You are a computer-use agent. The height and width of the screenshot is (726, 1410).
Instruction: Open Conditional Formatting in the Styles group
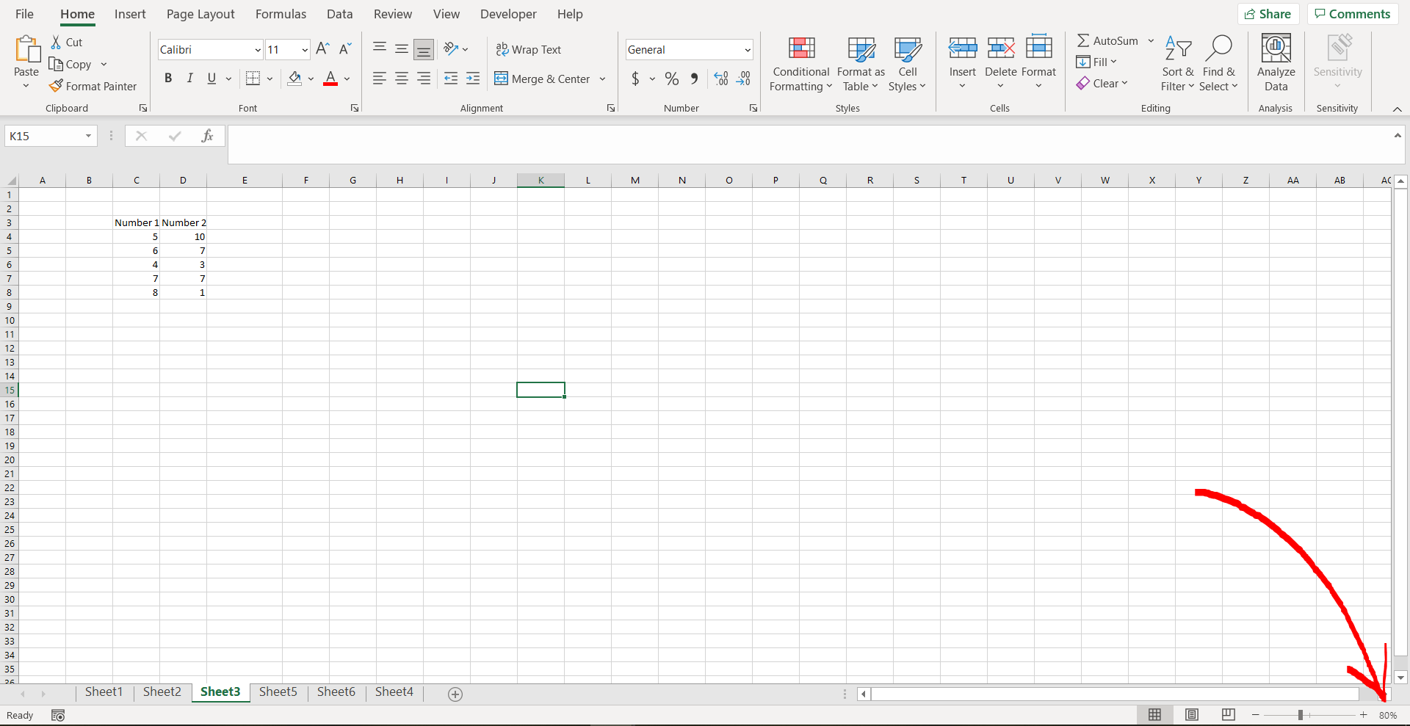tap(800, 65)
